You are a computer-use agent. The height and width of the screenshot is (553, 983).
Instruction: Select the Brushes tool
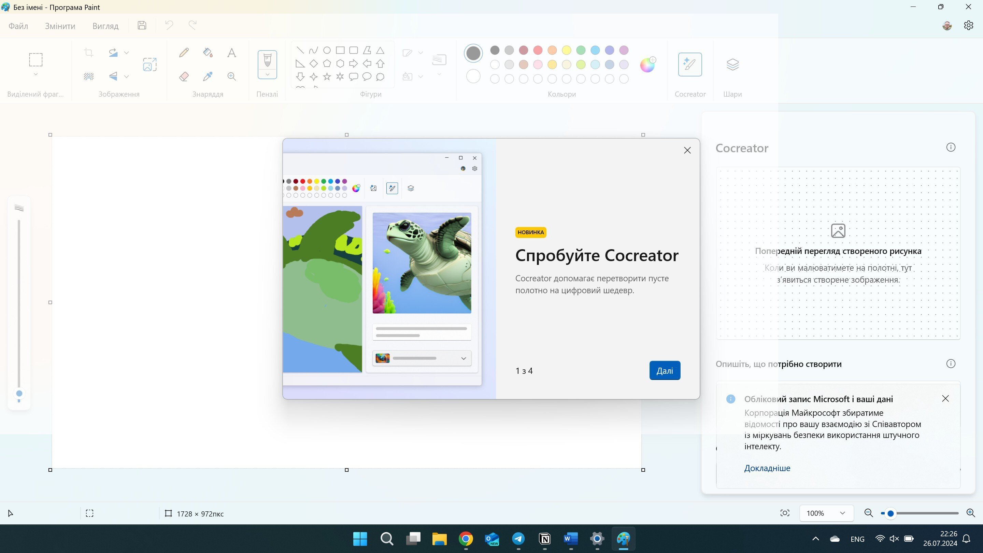[267, 59]
